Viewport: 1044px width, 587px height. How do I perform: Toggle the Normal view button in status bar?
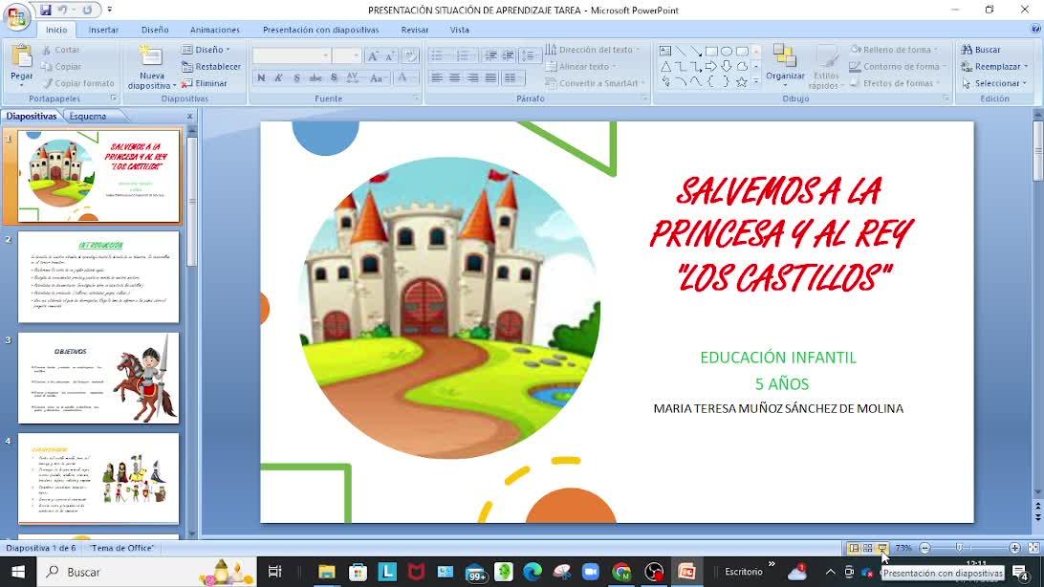pyautogui.click(x=854, y=548)
